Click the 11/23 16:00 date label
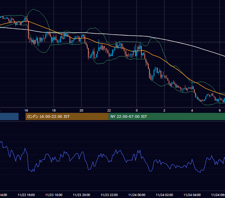The height and width of the screenshot is (198, 225). pos(26,195)
